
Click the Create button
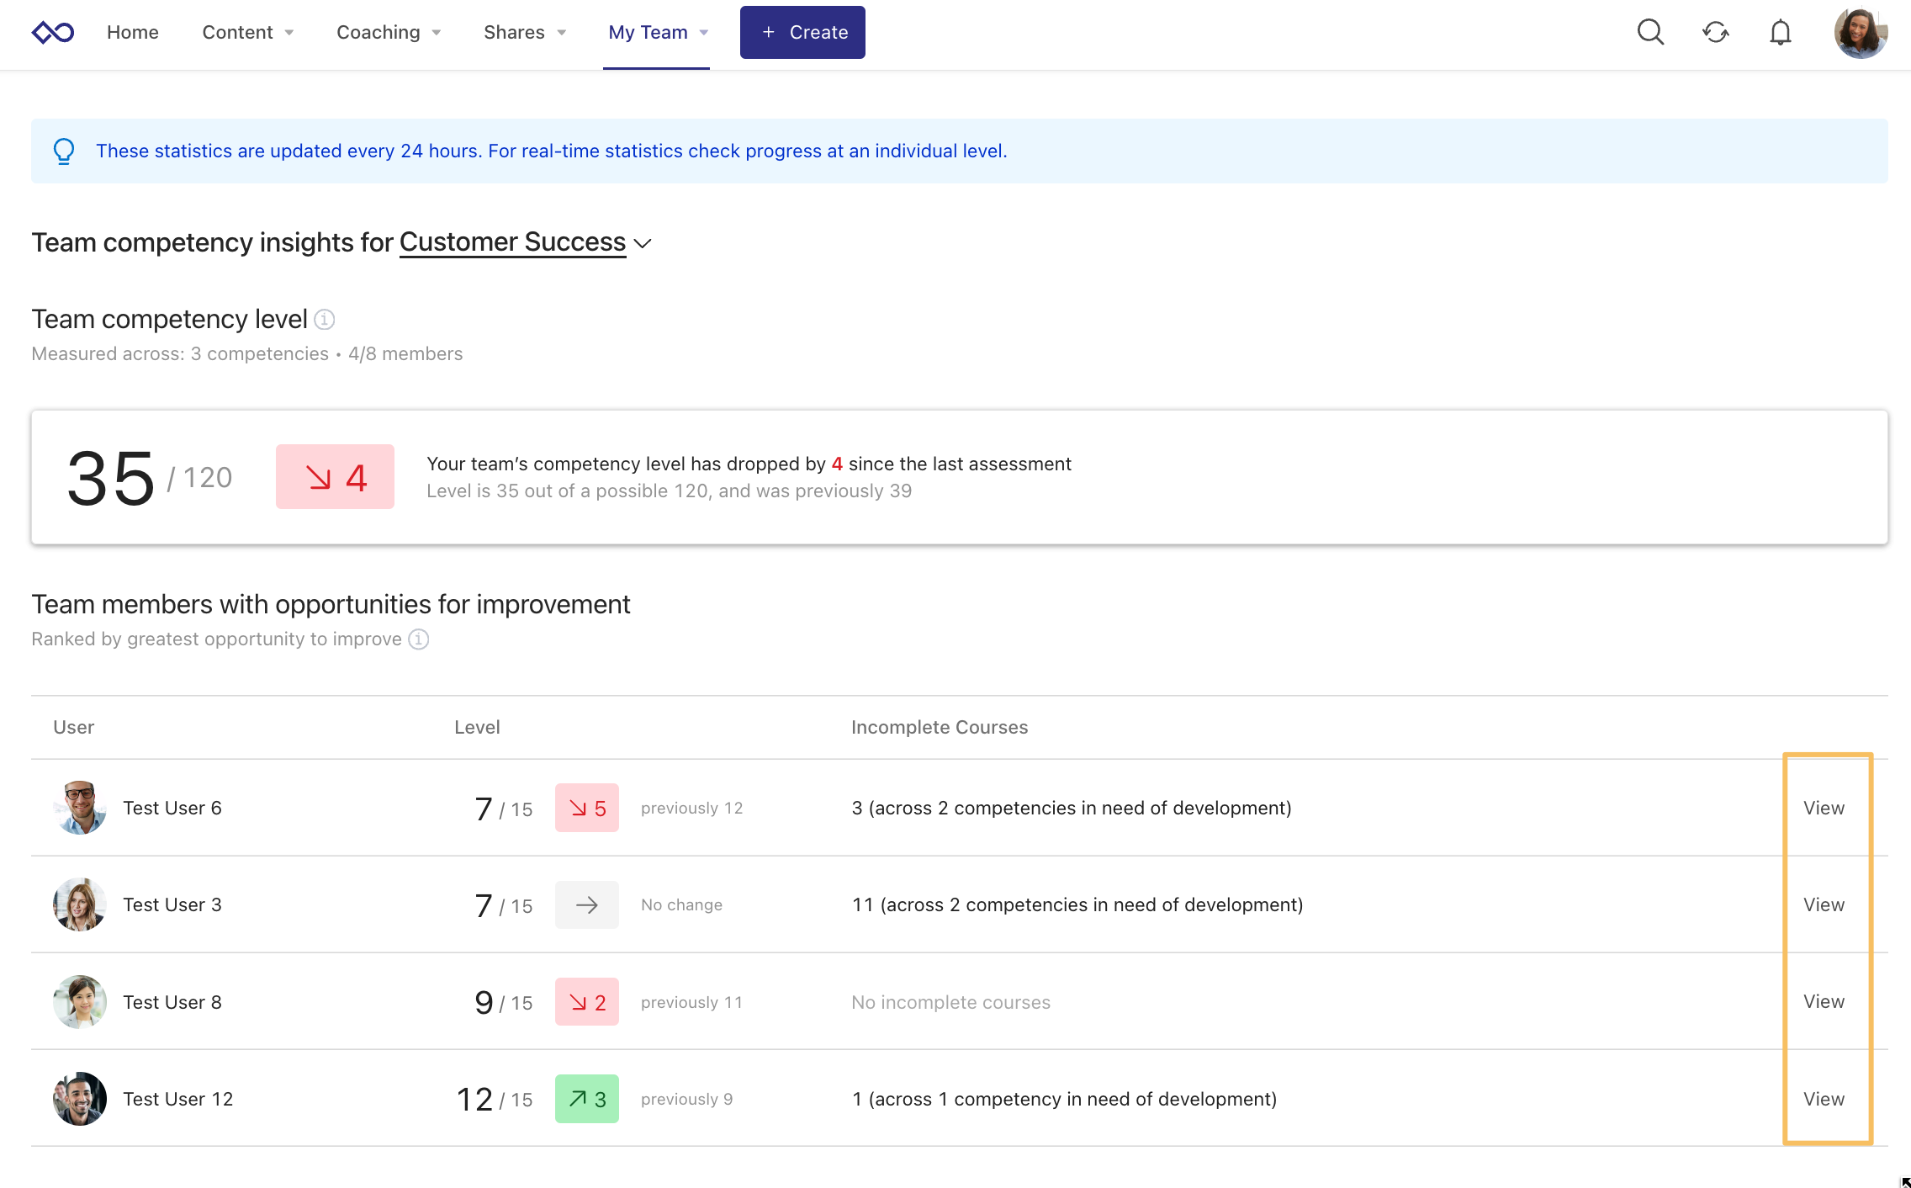coord(802,33)
